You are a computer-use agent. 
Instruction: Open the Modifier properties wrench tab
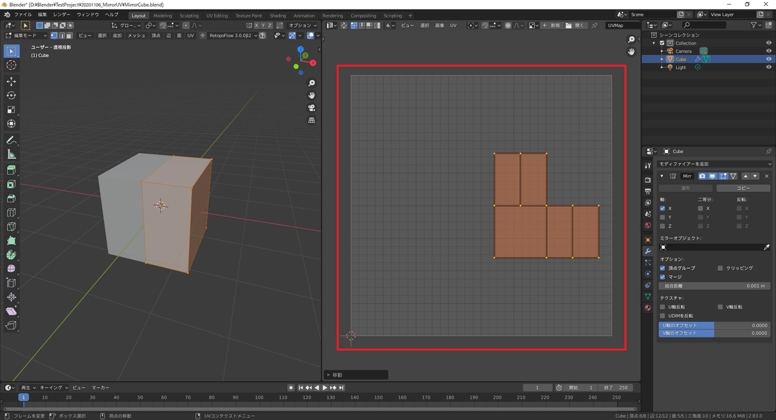648,251
